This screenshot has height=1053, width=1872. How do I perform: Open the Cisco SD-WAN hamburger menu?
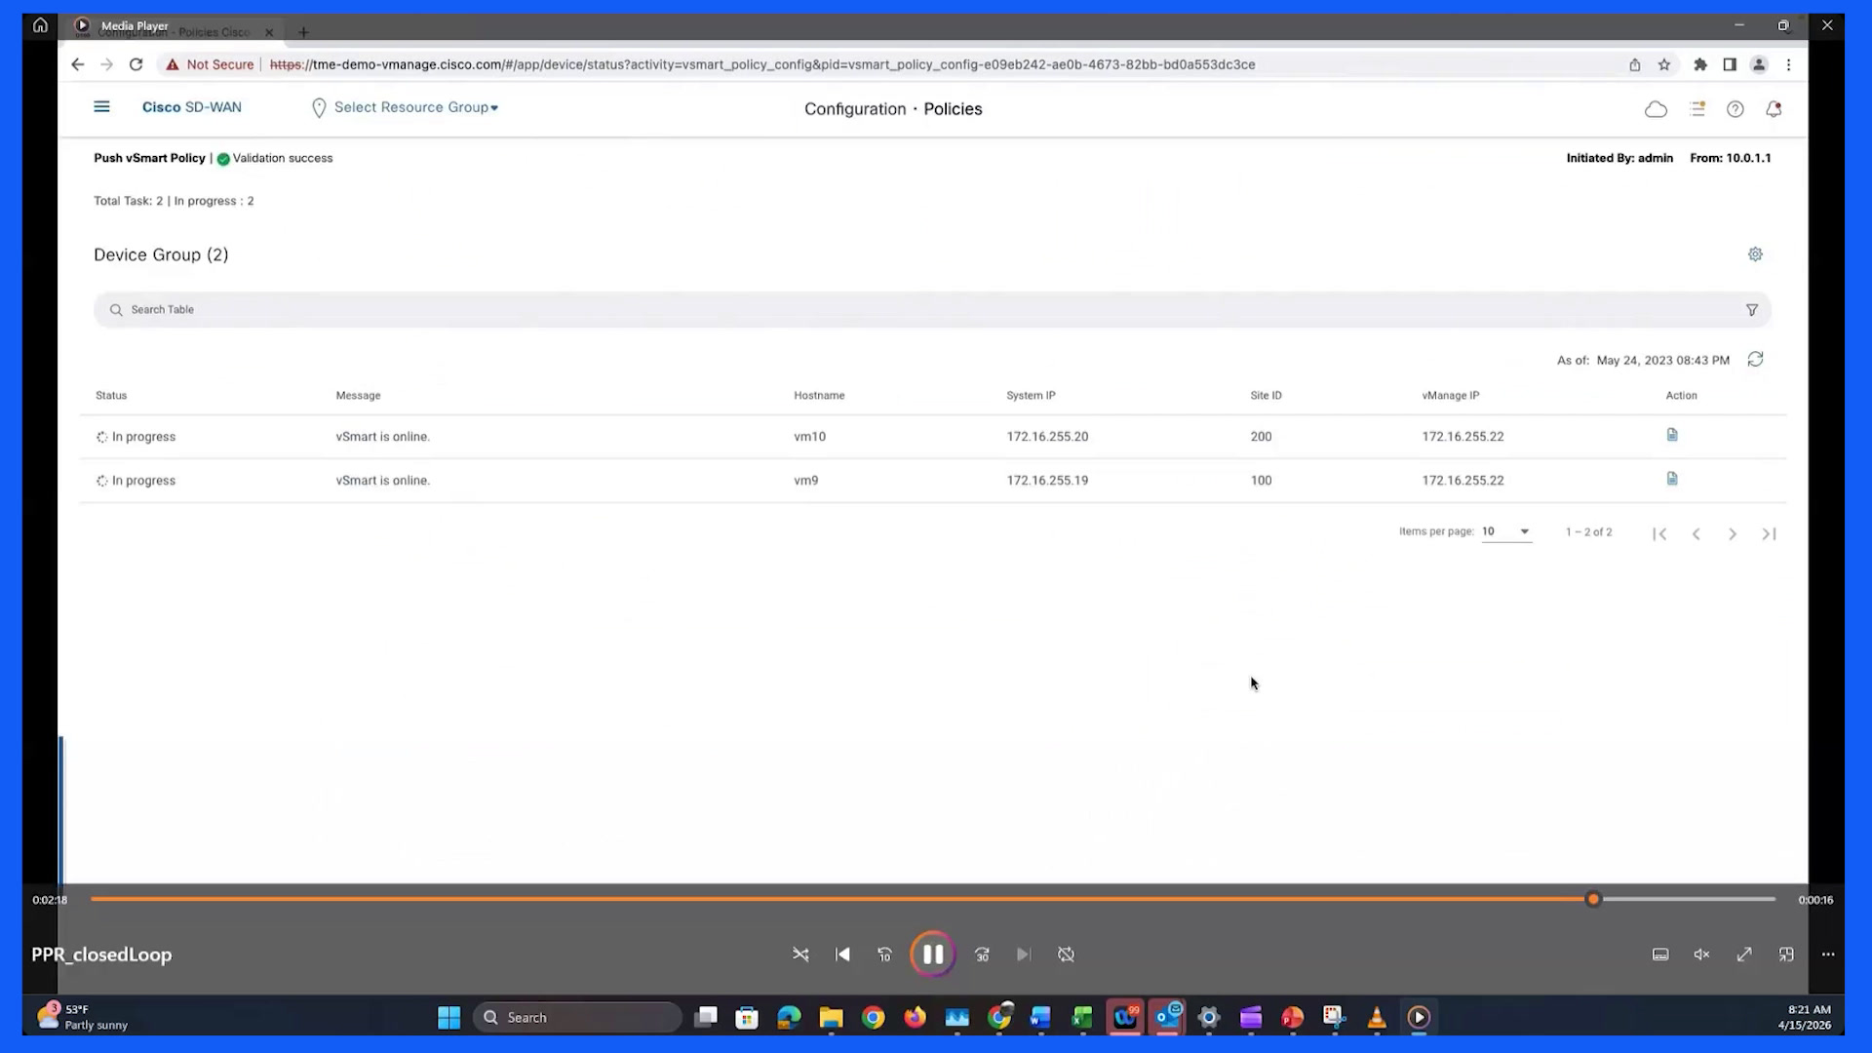click(101, 107)
